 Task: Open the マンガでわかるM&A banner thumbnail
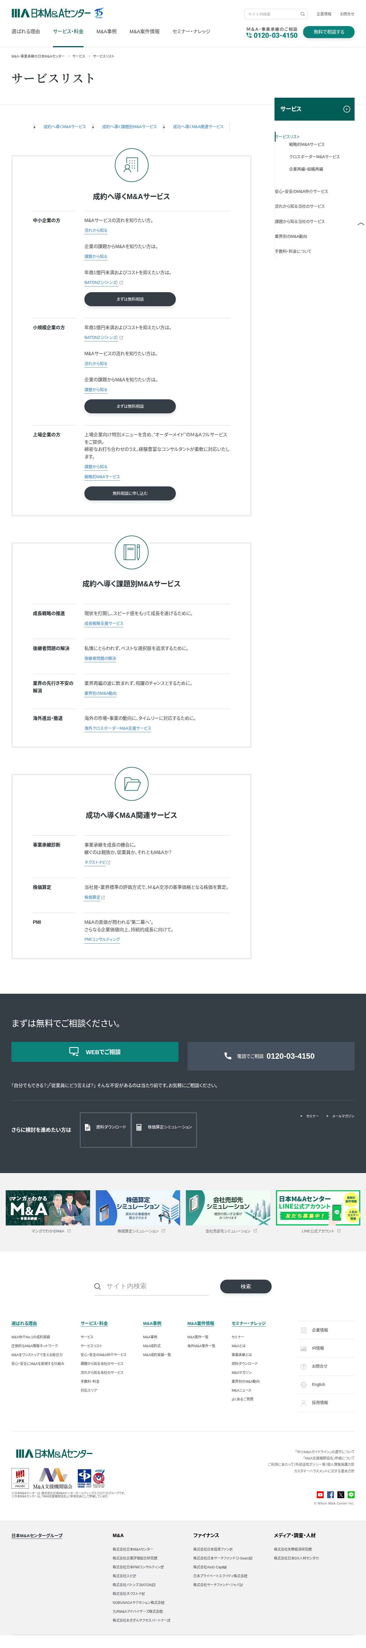click(x=48, y=1208)
